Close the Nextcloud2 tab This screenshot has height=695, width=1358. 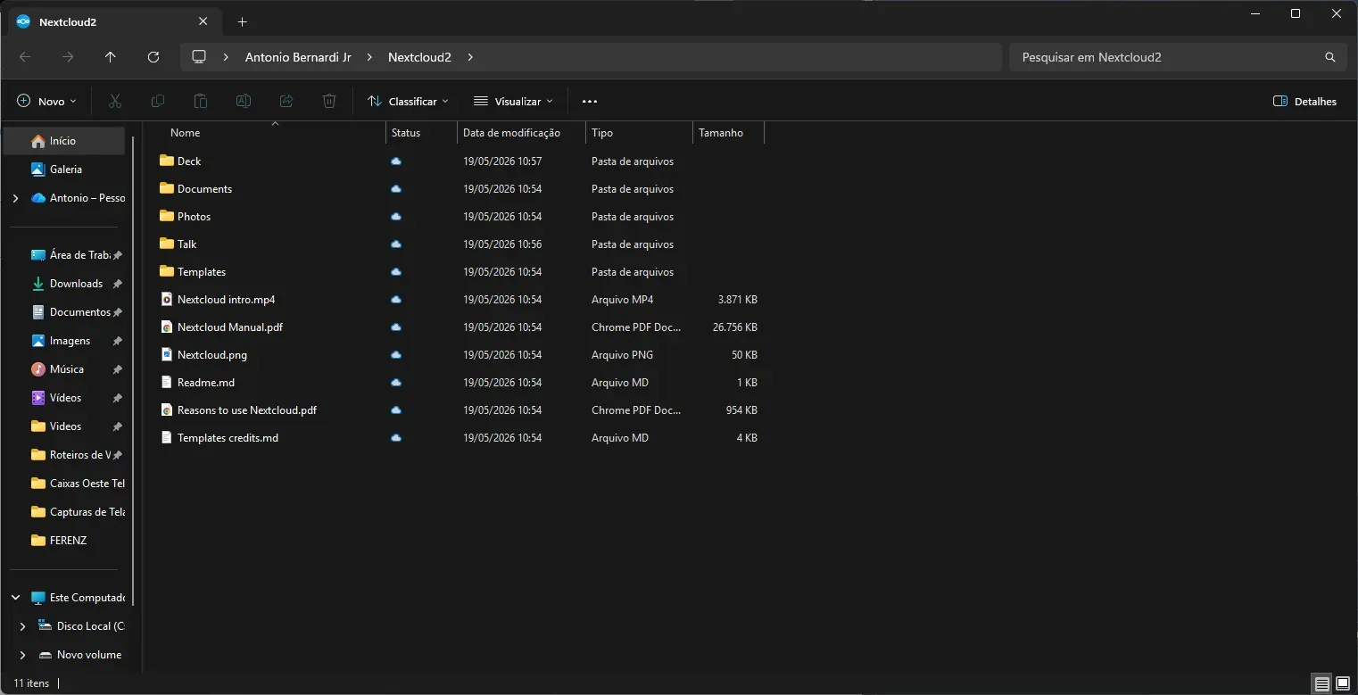203,21
